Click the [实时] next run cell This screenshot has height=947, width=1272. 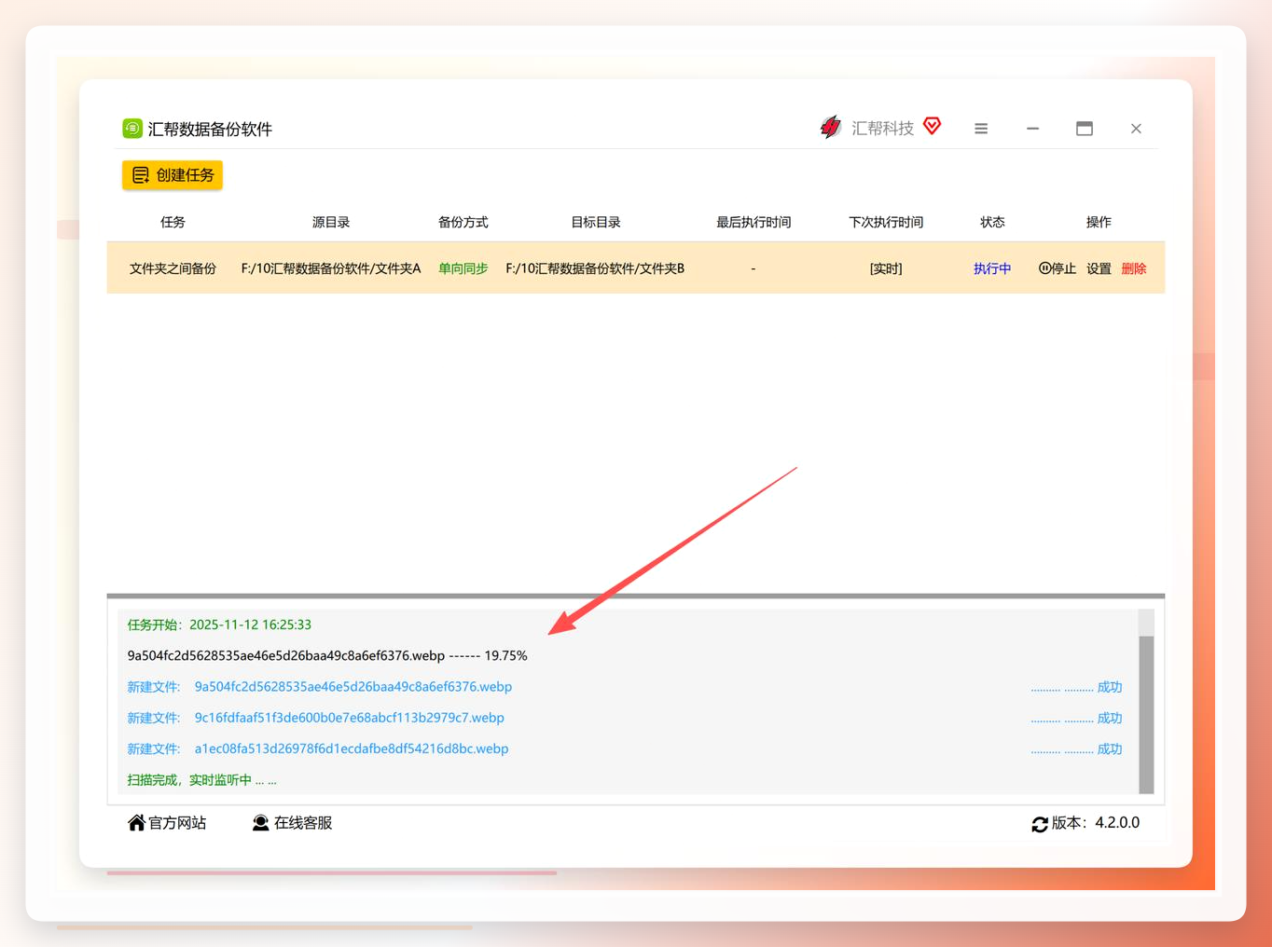click(x=886, y=268)
